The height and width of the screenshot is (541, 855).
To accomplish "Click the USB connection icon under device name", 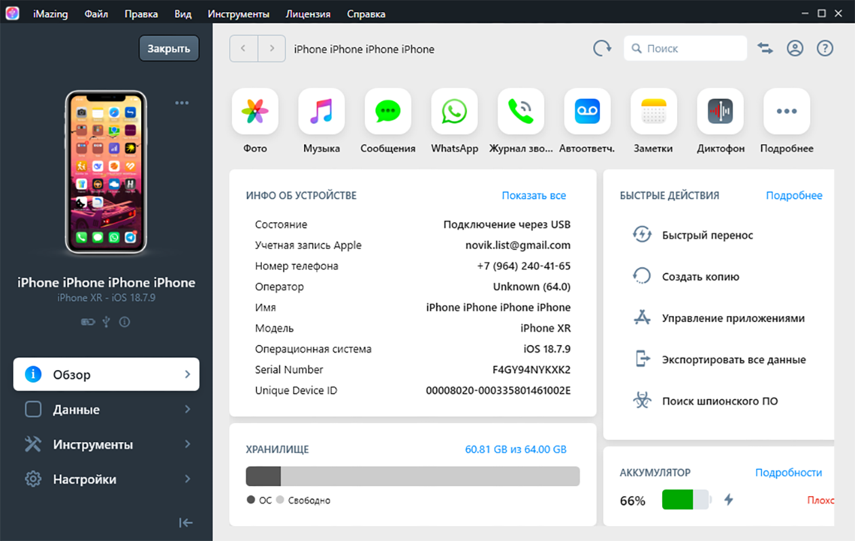I will [107, 322].
